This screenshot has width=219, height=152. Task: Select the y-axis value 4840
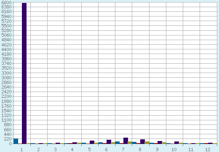[6, 40]
